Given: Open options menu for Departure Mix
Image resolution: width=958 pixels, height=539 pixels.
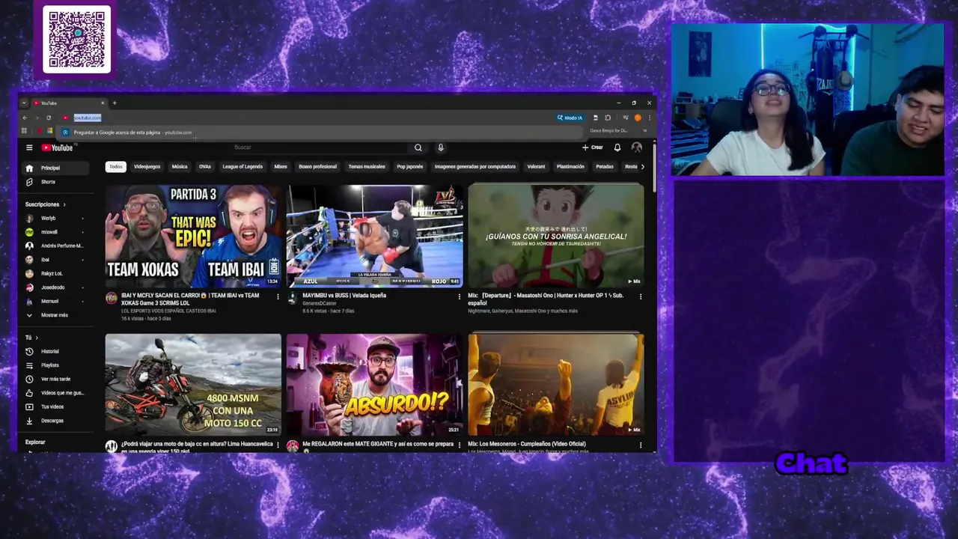Looking at the screenshot, I should tap(641, 296).
